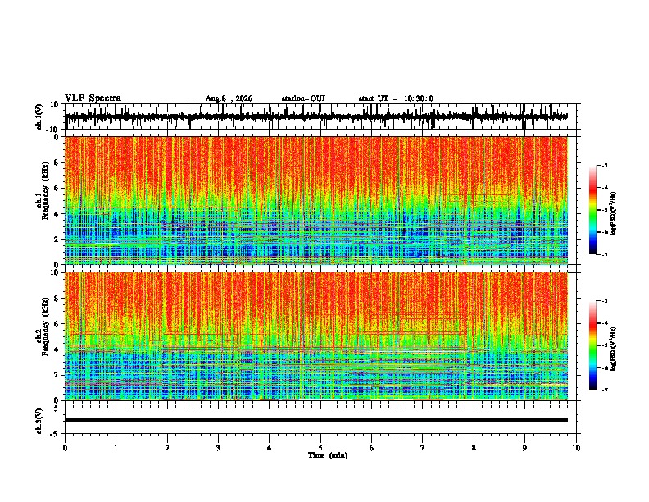Click the "3" tick on the time axis
The image size is (649, 502).
(x=218, y=448)
